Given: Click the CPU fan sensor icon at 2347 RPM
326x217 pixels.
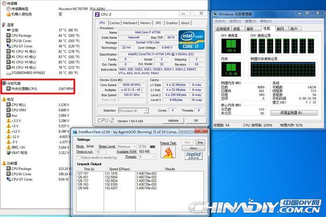Looking at the screenshot, I should tap(8, 88).
